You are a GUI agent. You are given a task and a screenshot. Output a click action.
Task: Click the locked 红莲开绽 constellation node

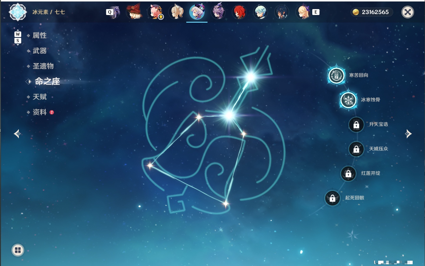pyautogui.click(x=348, y=173)
